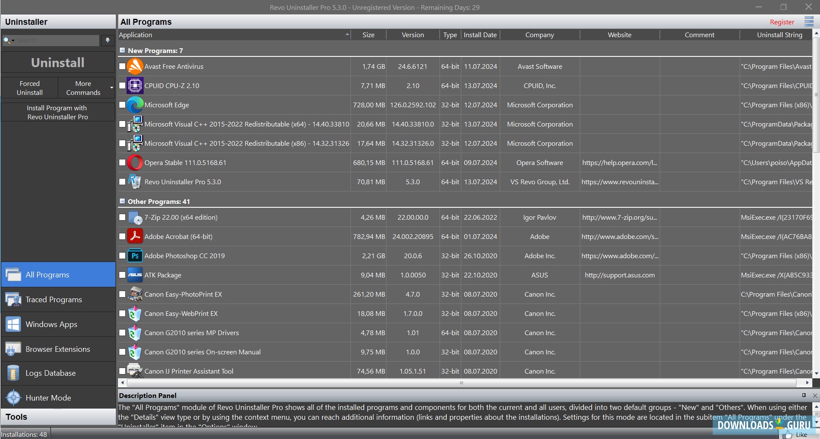Click the large Uninstall button

click(58, 63)
